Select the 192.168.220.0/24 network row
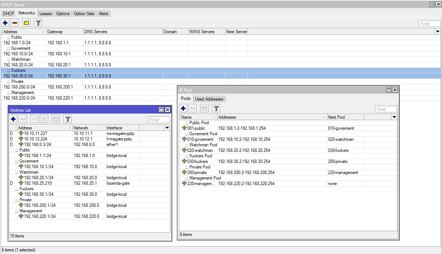Viewport: 442px width, 254px height. pos(89,98)
